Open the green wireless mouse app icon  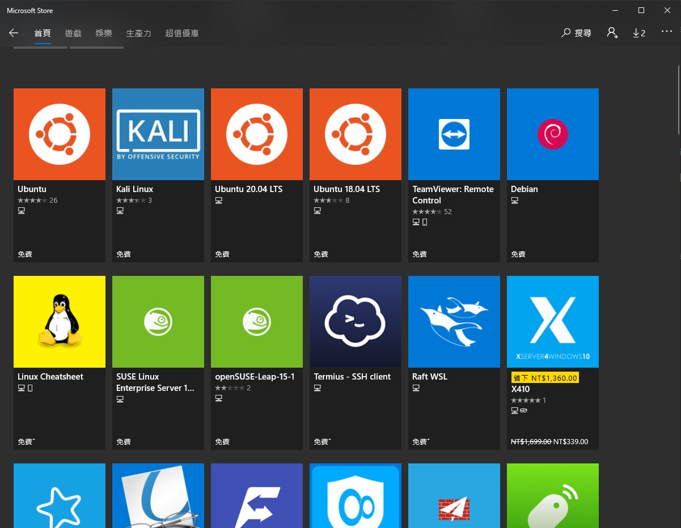click(x=553, y=496)
